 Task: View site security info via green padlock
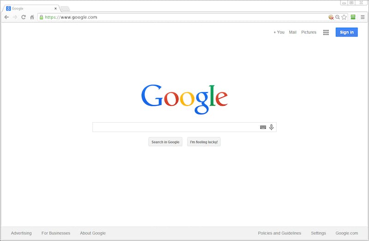click(x=42, y=17)
